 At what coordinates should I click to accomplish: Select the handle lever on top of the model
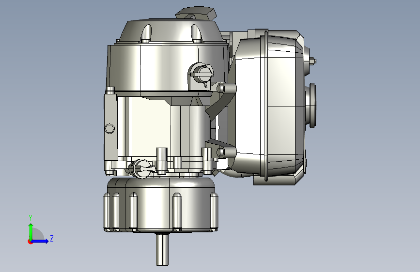196,13
